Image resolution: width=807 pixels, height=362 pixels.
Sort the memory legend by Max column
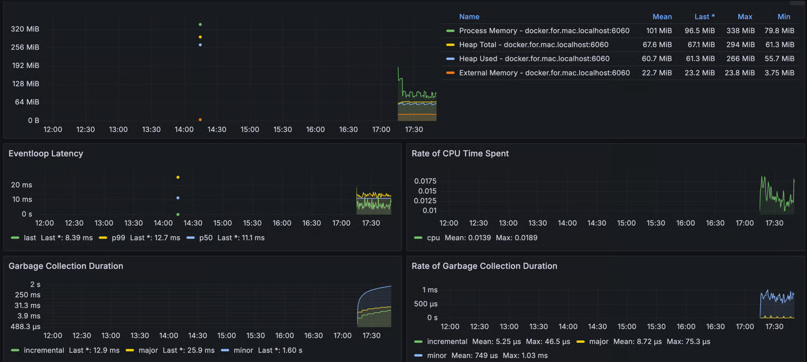coord(744,16)
